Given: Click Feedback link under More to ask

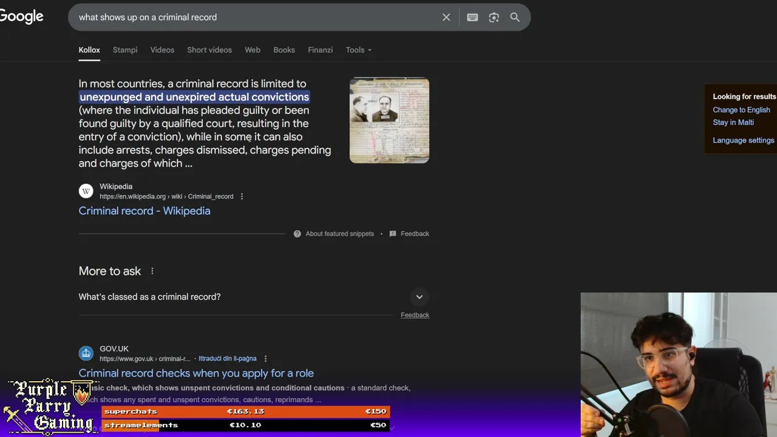Looking at the screenshot, I should tap(415, 315).
